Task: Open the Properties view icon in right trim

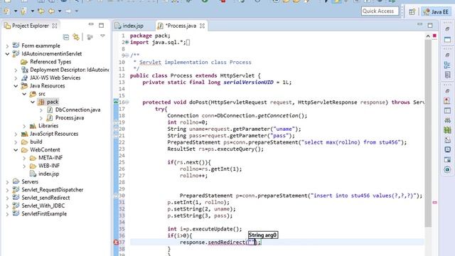Action: pyautogui.click(x=447, y=111)
